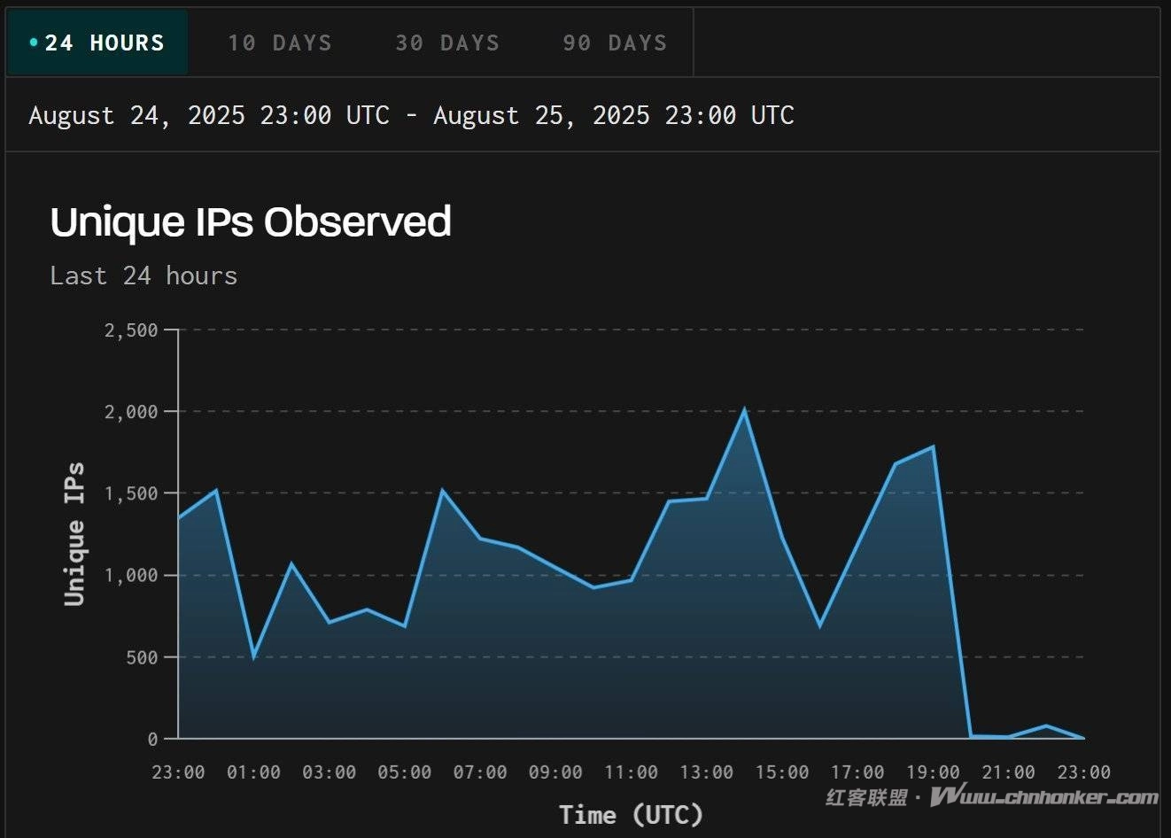Click the Last 24 hours subtitle
This screenshot has height=838, width=1171.
coord(143,275)
